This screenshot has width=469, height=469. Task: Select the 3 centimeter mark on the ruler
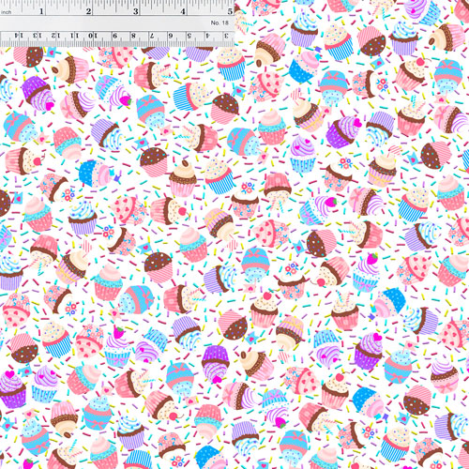(226, 36)
